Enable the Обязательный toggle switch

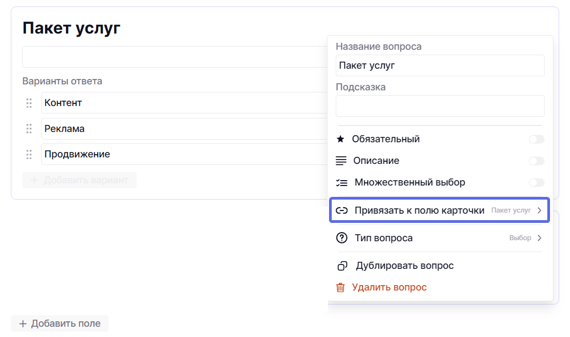tap(536, 140)
